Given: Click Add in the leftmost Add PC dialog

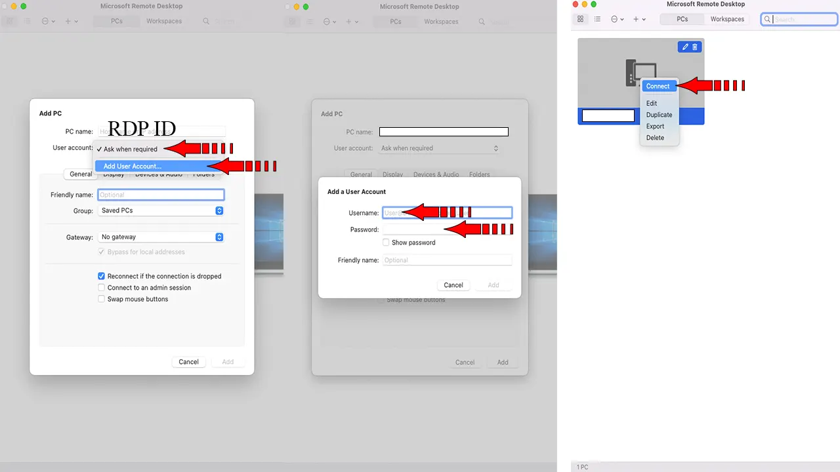Looking at the screenshot, I should click(228, 362).
